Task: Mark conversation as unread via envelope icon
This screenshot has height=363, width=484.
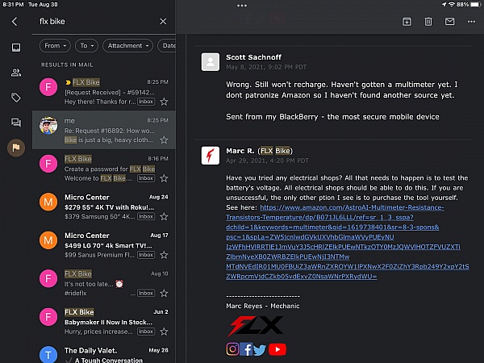Action: point(450,22)
